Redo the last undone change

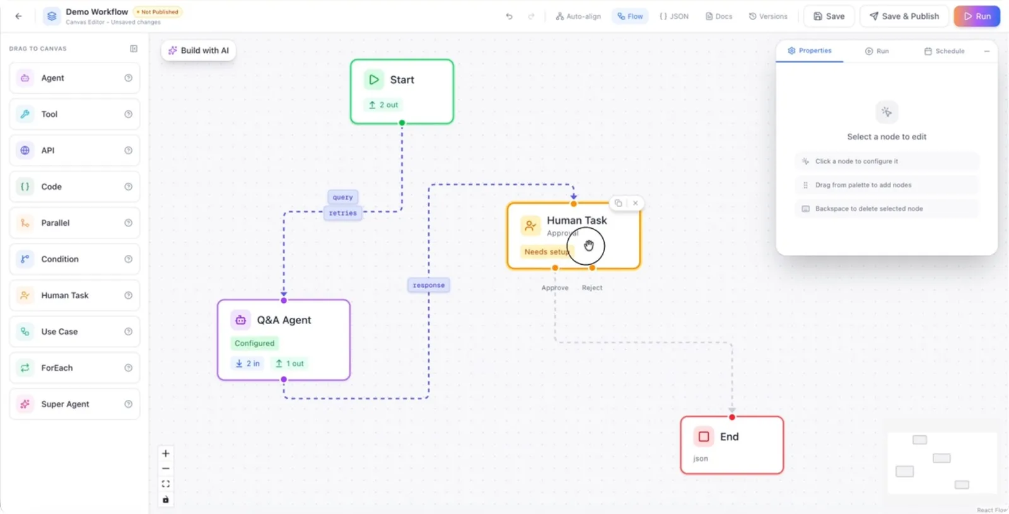[x=531, y=16]
